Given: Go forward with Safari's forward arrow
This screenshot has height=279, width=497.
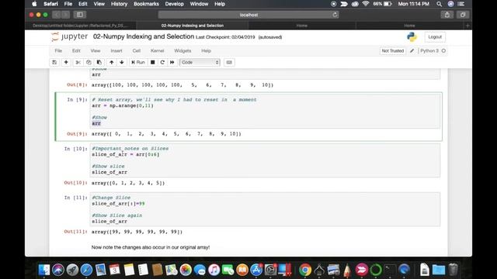Looking at the screenshot, I should point(65,15).
